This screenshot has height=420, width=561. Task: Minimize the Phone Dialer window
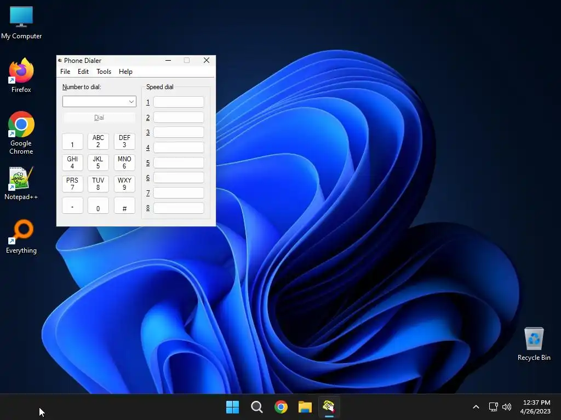tap(168, 60)
